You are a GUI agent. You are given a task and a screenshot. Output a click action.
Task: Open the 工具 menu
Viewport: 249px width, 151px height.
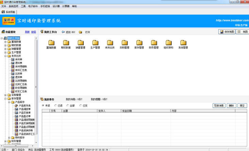pyautogui.click(x=23, y=6)
